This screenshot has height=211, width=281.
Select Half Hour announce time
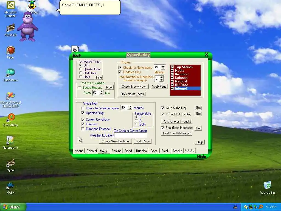coord(80,73)
